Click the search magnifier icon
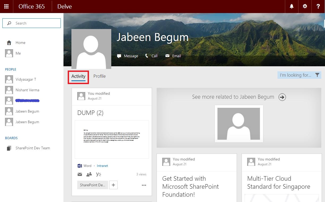The height and width of the screenshot is (202, 325). 9,23
